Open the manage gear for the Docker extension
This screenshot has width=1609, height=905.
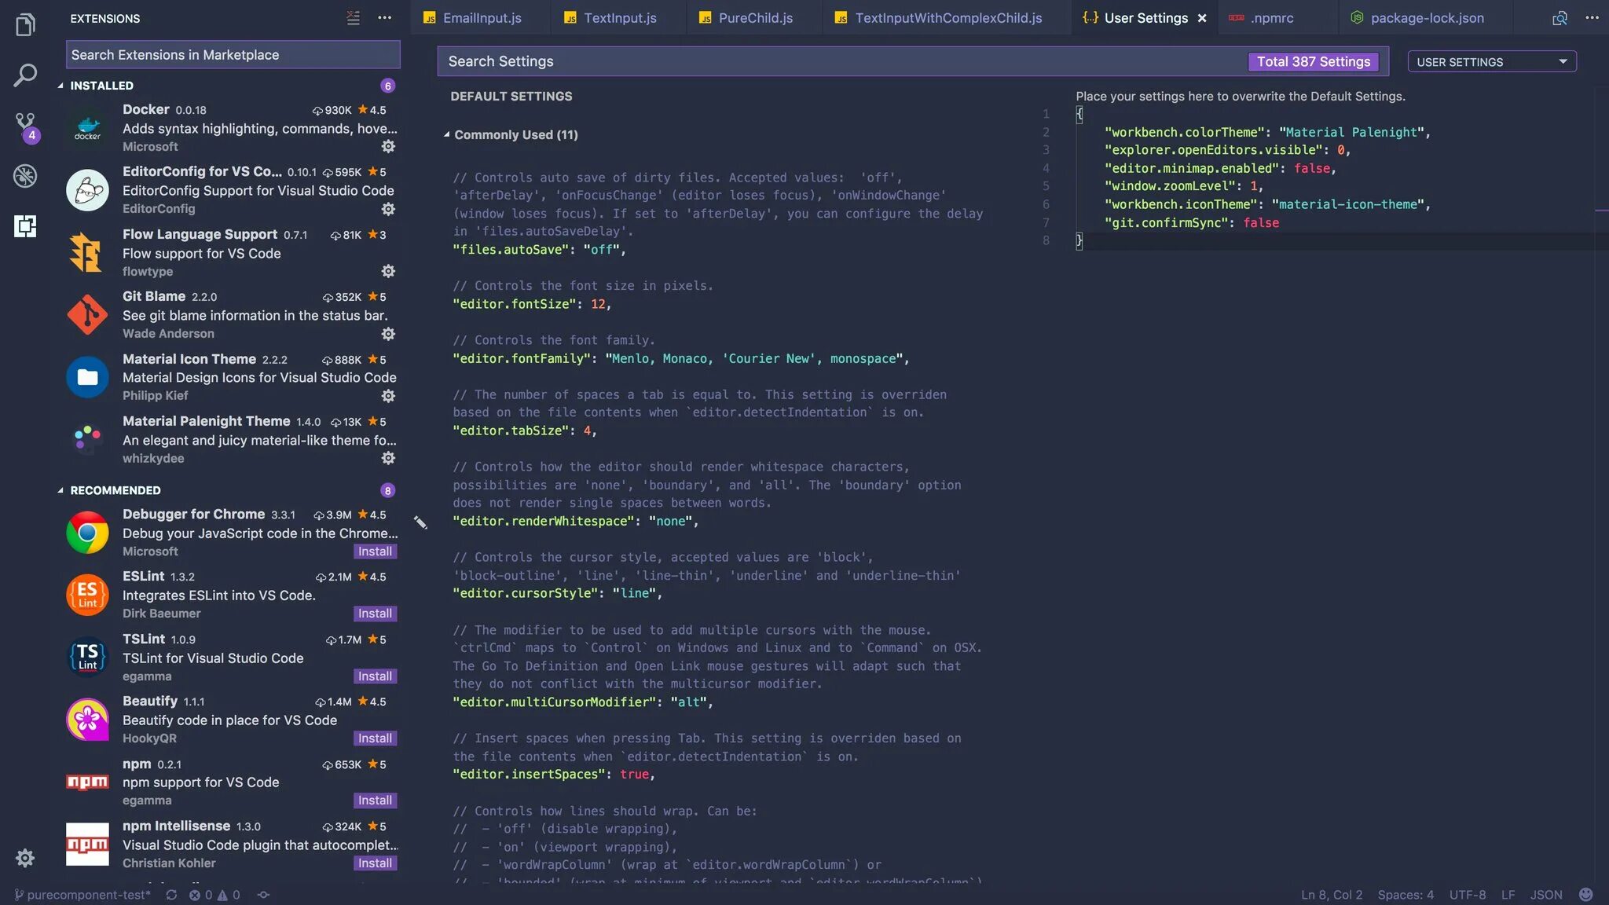point(388,146)
